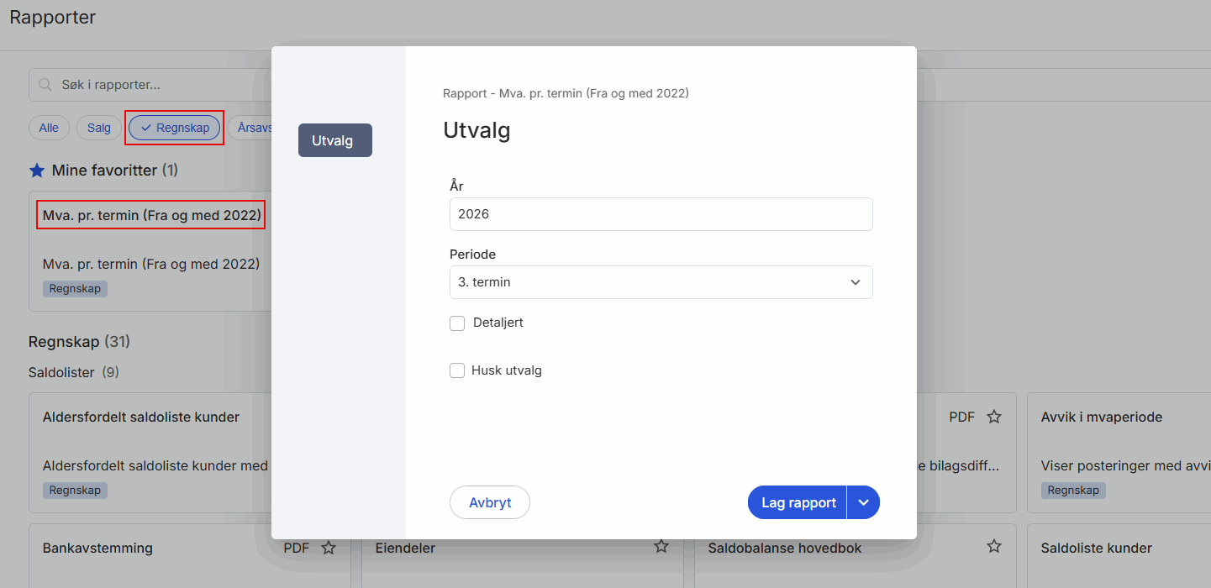
Task: Click the Avbryt button
Action: [x=490, y=502]
